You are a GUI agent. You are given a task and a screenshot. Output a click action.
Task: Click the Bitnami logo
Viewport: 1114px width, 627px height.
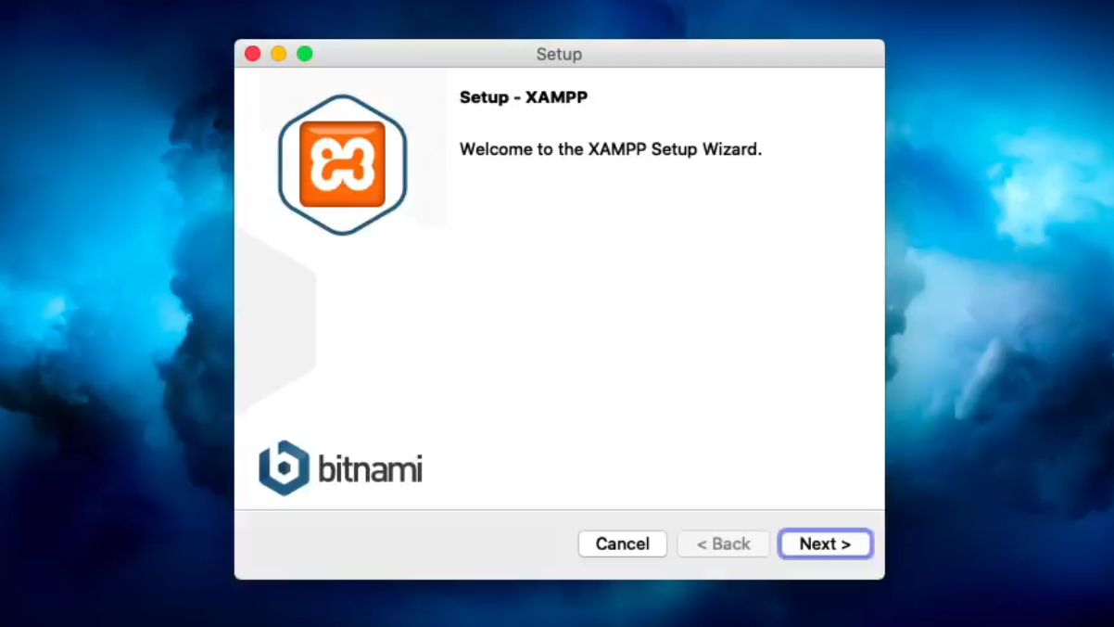point(340,468)
